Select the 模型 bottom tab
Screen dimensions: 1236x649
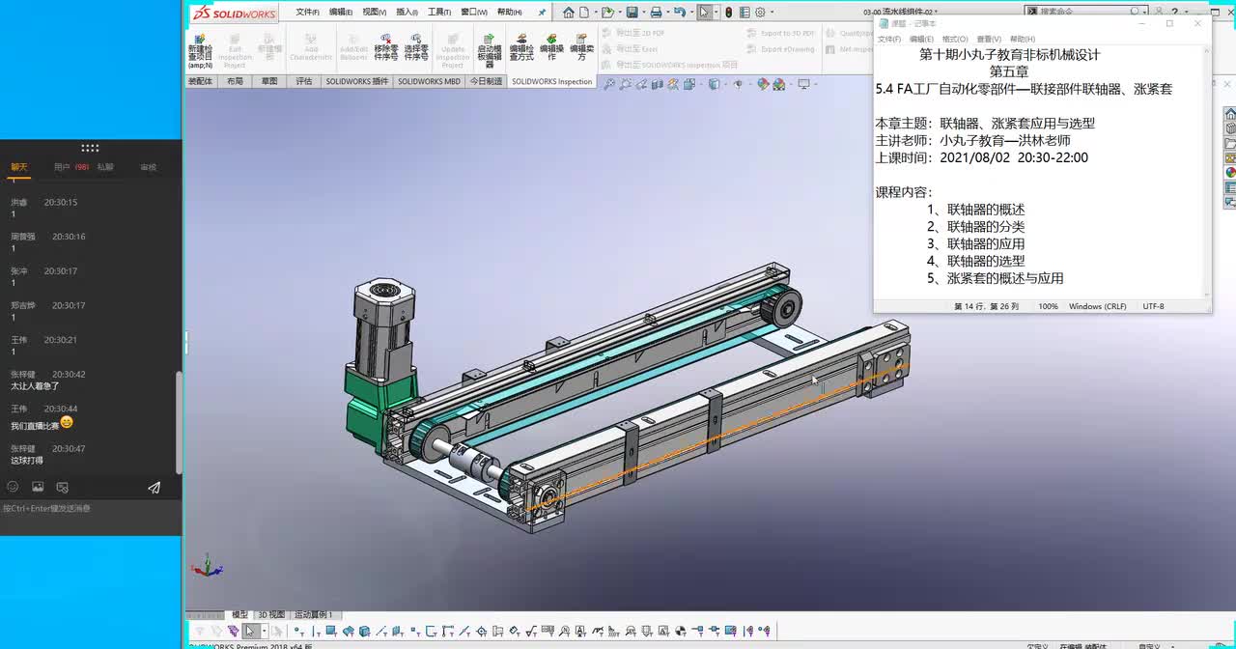point(239,614)
